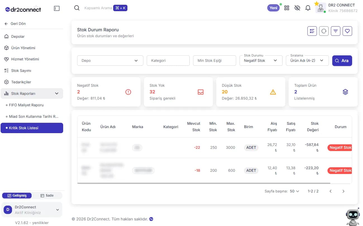Change the Sayfa başına page size
The image size is (363, 226).
(295, 191)
